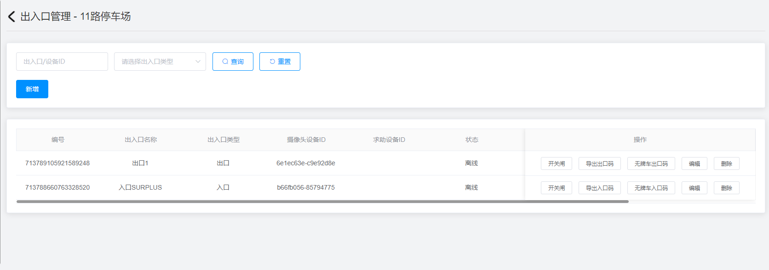Delete the 入口SURPLUS row via 删除
The image size is (769, 270).
point(726,188)
